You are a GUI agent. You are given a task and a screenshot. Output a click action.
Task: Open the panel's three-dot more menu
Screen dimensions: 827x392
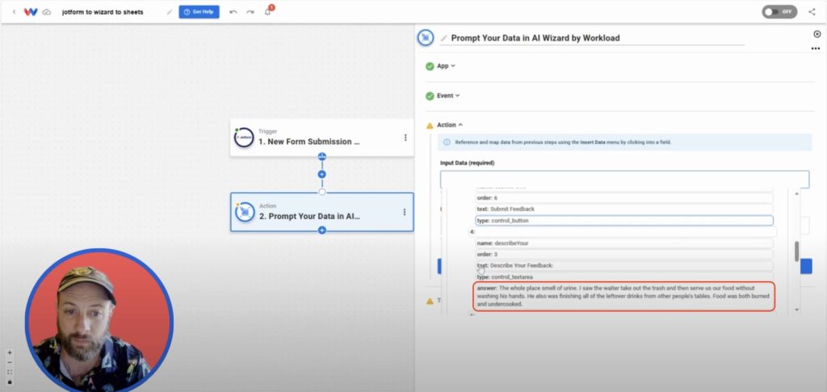tap(816, 48)
